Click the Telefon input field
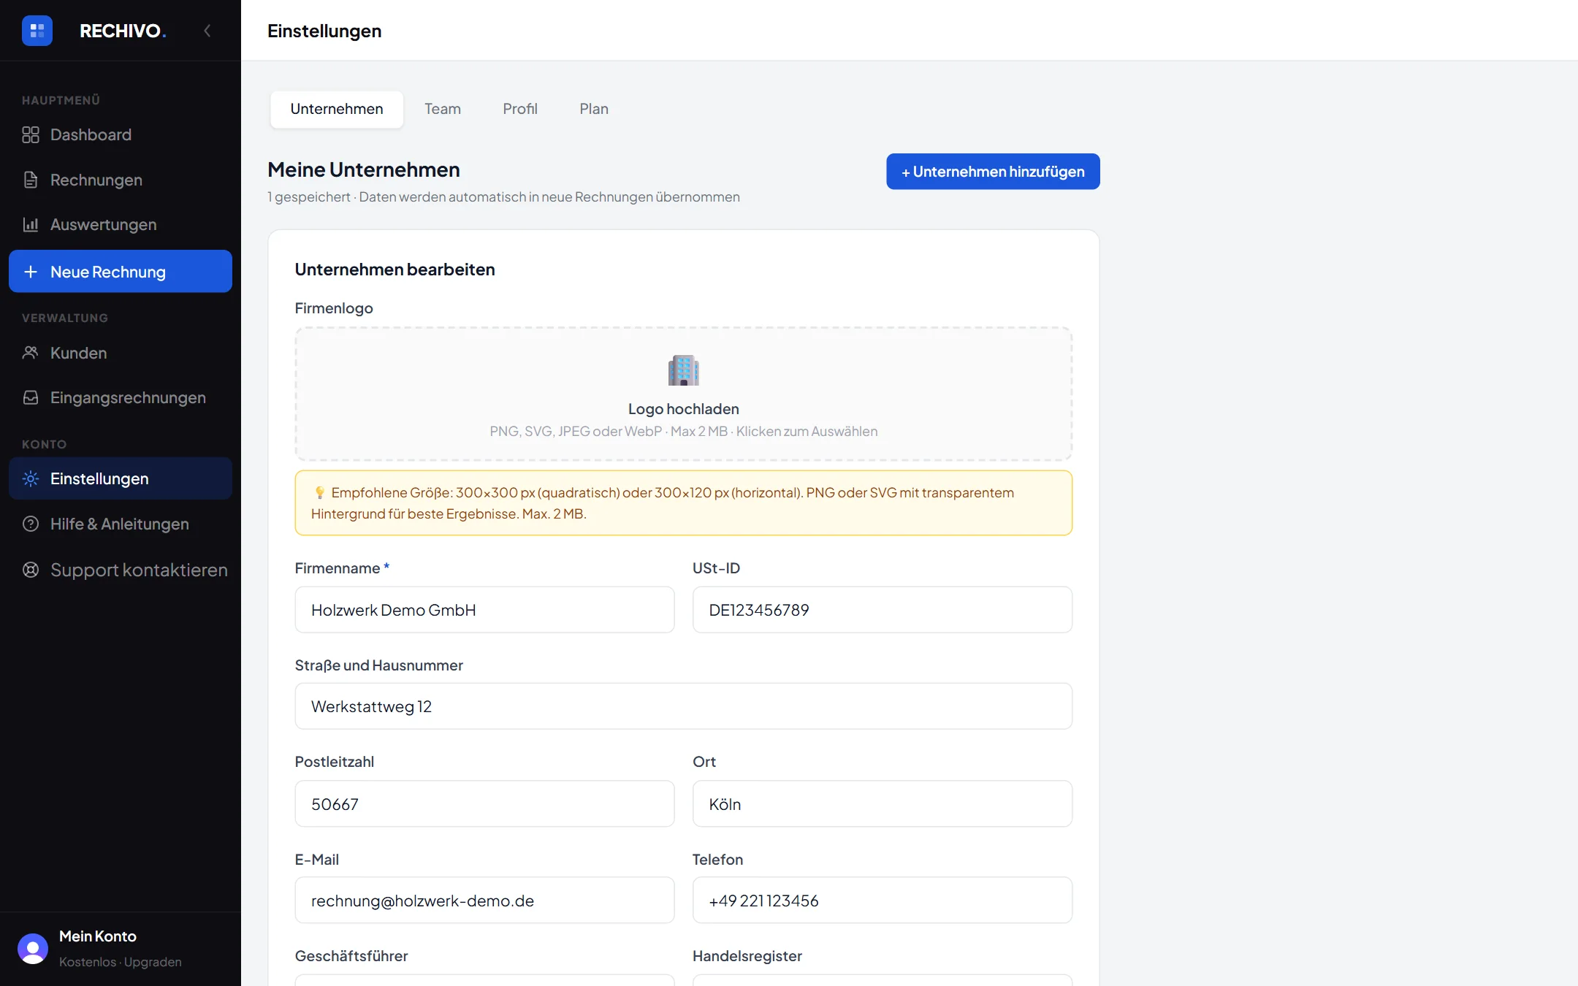This screenshot has width=1578, height=986. [883, 901]
